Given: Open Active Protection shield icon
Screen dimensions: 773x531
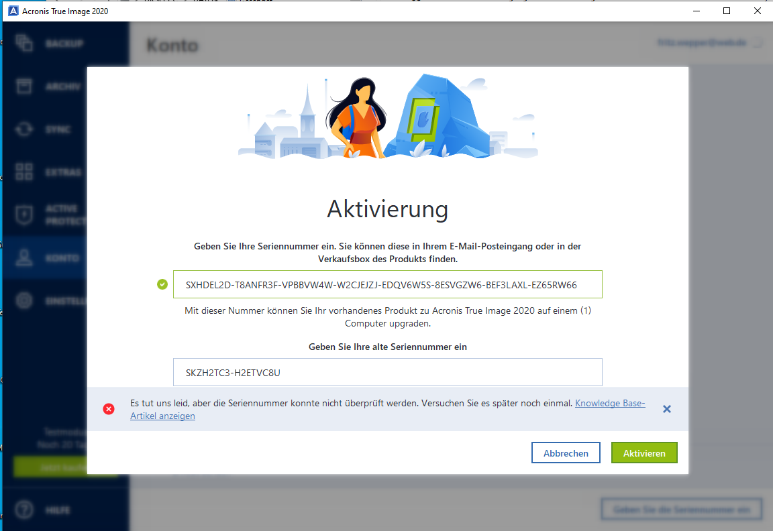Looking at the screenshot, I should click(24, 215).
